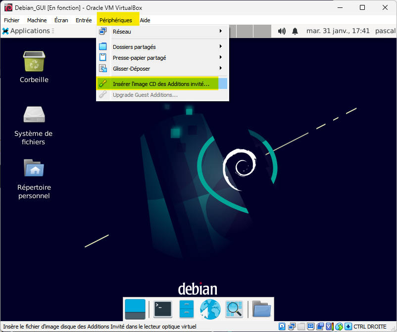Click the status bar text about Additions Invité
This screenshot has width=397, height=332.
[100, 327]
